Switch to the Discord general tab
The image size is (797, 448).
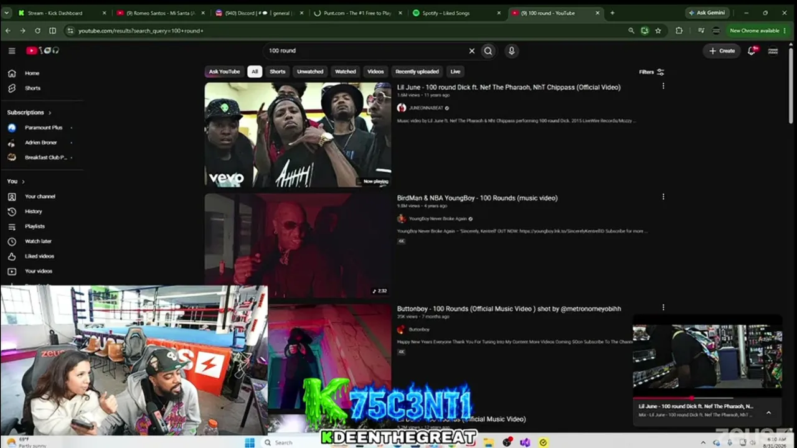(x=260, y=12)
